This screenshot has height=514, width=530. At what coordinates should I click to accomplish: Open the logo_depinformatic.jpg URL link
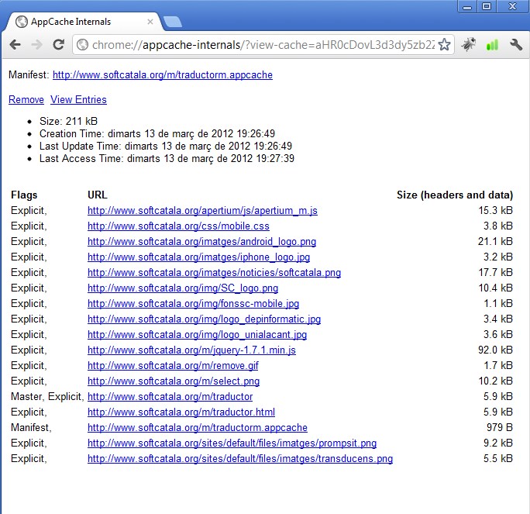click(x=204, y=319)
